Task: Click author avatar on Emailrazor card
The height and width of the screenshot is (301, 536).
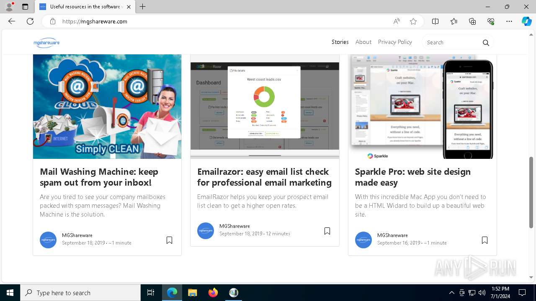Action: coord(206,231)
